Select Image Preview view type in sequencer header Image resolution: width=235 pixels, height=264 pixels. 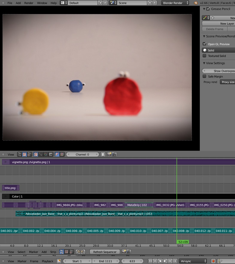click(67, 252)
